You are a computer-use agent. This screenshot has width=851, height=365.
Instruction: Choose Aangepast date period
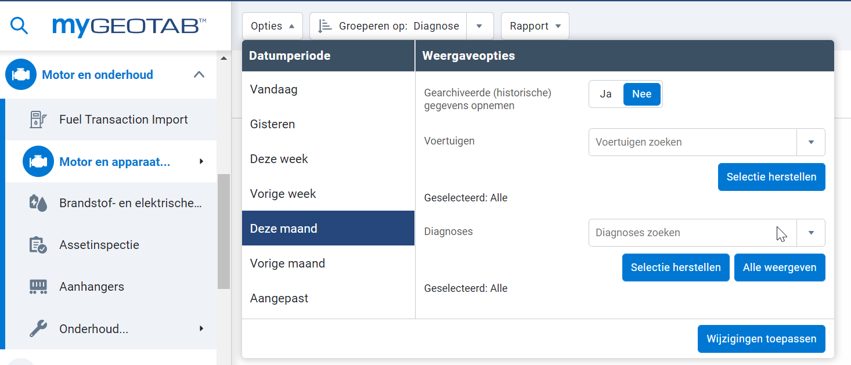tap(279, 298)
